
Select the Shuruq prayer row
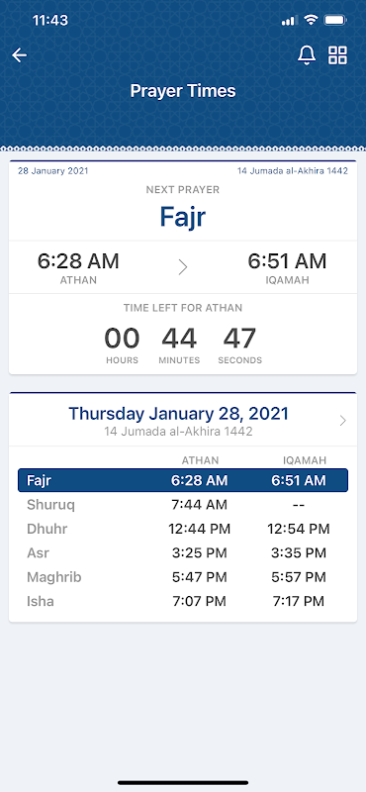pos(183,505)
